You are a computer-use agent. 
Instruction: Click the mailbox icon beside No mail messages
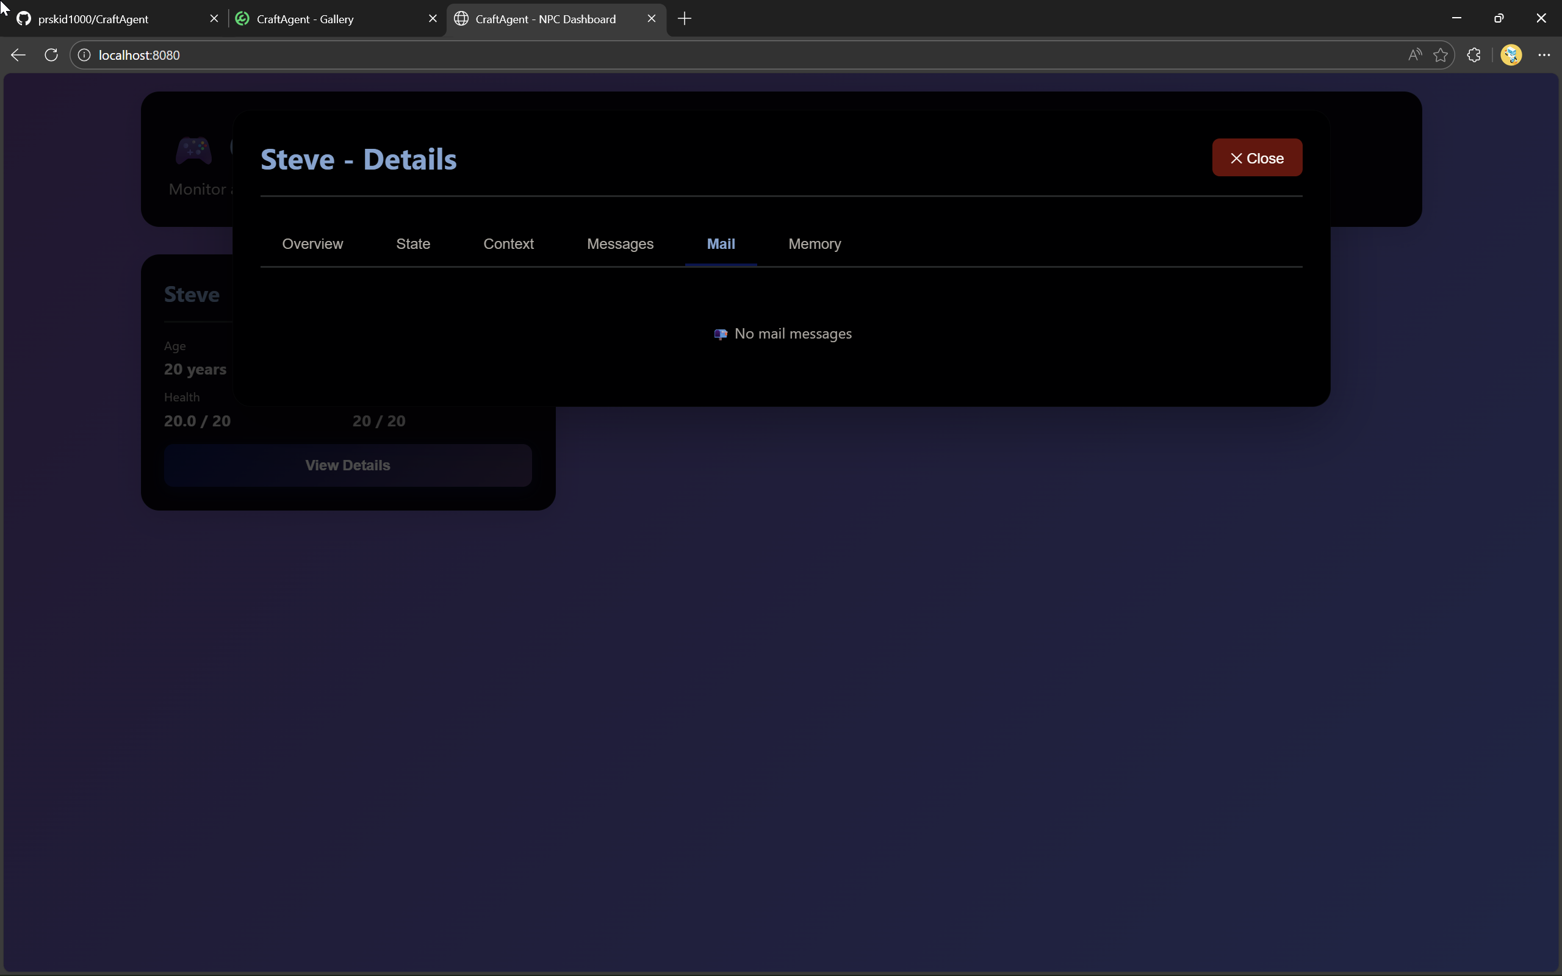tap(721, 334)
